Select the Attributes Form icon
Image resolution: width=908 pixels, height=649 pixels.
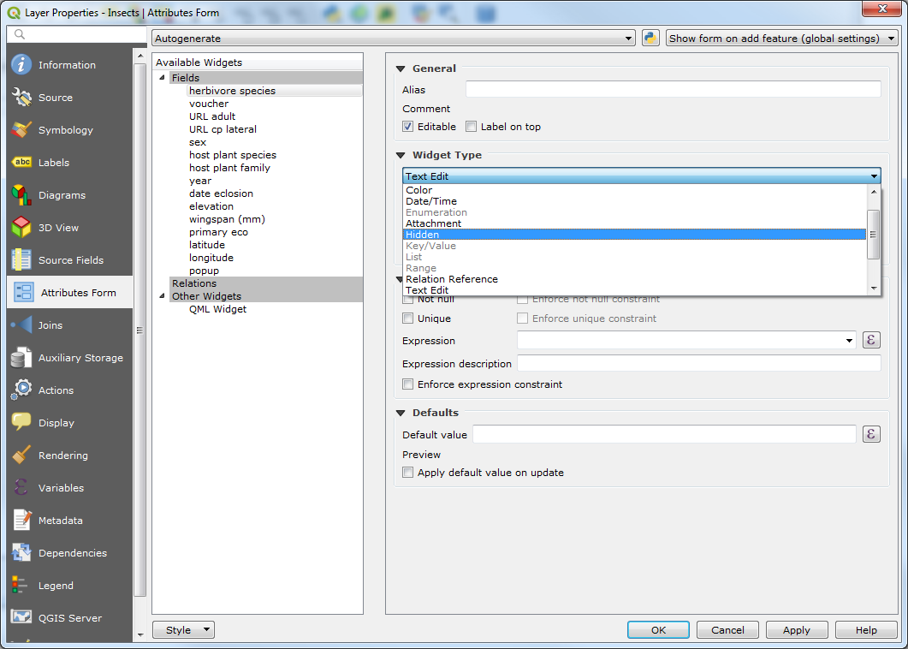coord(24,293)
